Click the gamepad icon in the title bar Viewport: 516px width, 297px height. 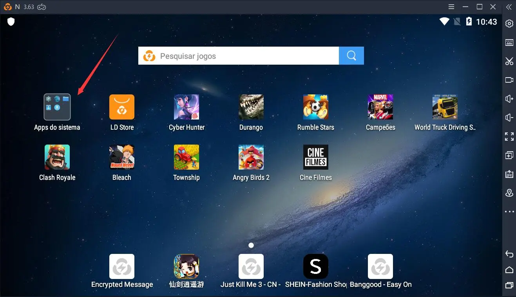coord(42,7)
